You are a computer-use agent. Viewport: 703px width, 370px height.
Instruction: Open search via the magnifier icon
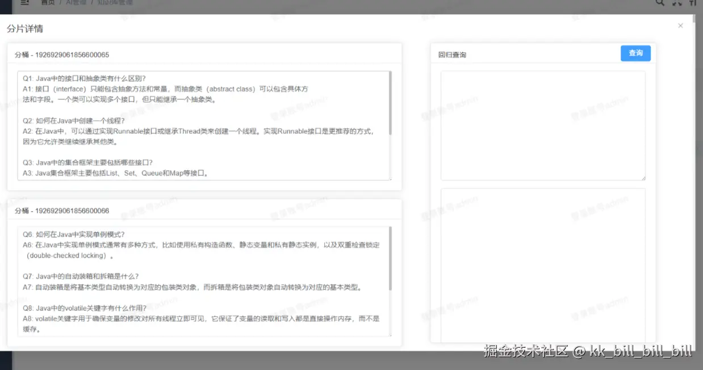659,3
